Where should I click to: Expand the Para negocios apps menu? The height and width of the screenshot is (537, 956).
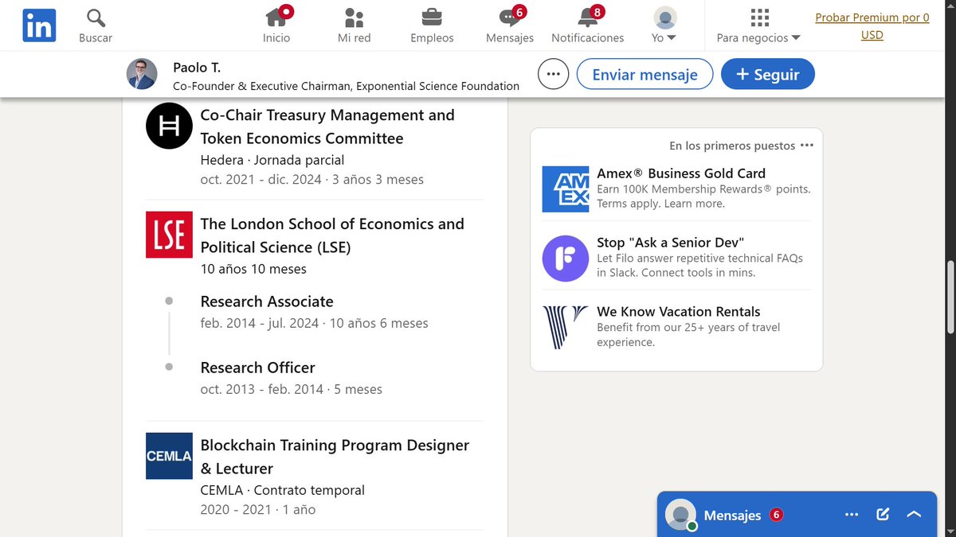coord(758,25)
